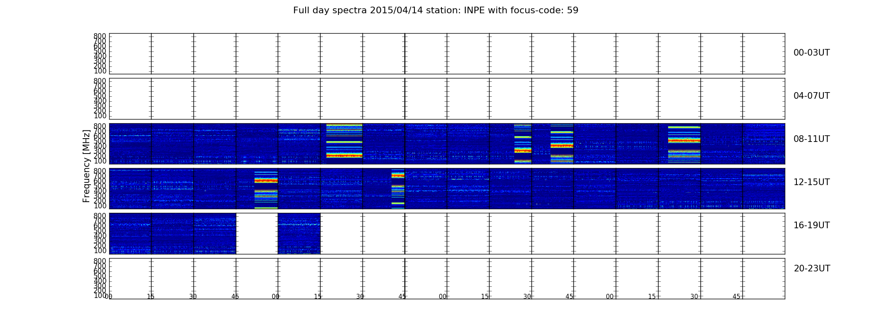Click the burst before 13:00 in 12-15UT row
The image size is (872, 332).
point(266,188)
